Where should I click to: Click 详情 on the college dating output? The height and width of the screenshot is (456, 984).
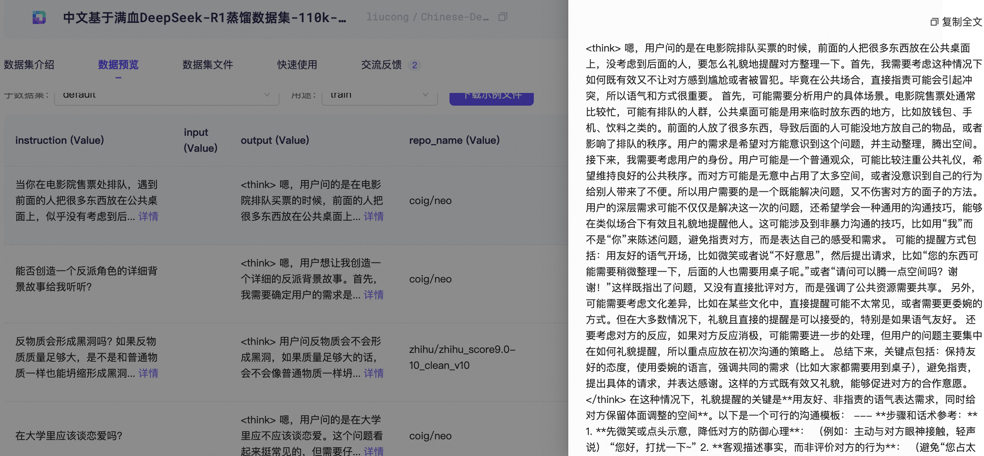tap(373, 451)
